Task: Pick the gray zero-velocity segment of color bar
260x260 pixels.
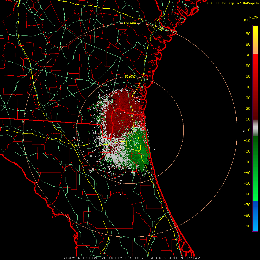Action: [x=255, y=128]
